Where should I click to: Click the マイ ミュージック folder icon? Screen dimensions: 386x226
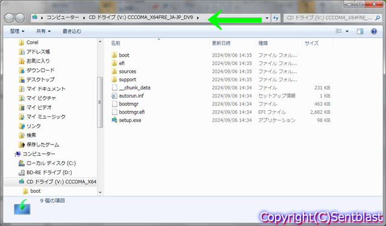22,117
